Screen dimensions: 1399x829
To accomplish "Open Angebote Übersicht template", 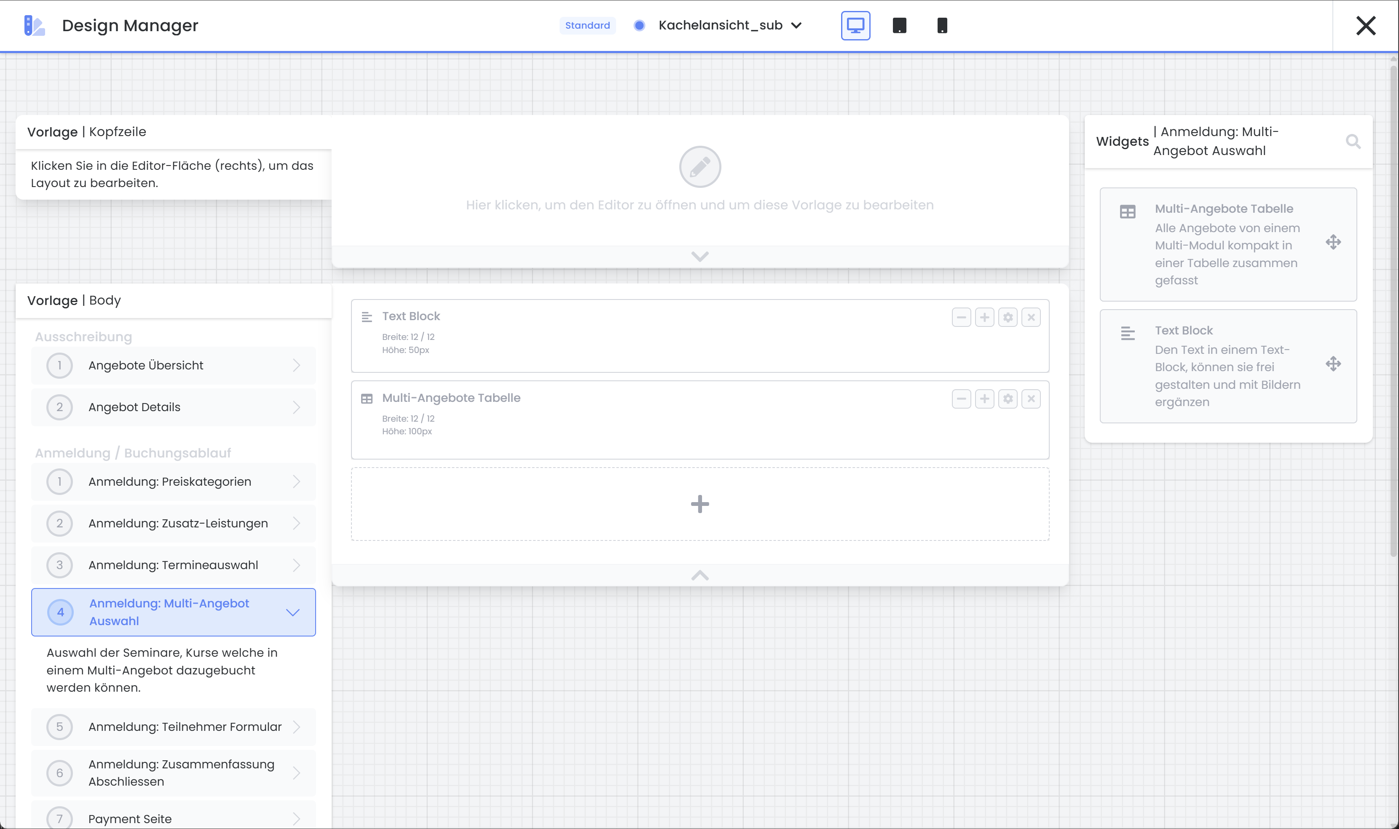I will tap(173, 365).
